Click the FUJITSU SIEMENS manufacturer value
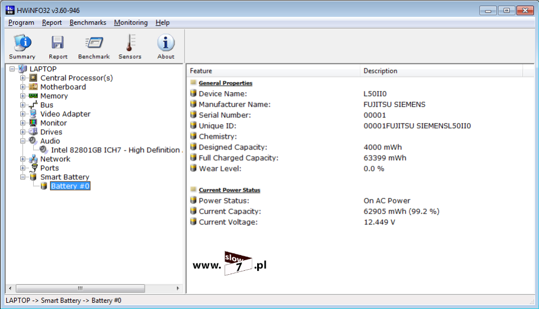 click(394, 104)
